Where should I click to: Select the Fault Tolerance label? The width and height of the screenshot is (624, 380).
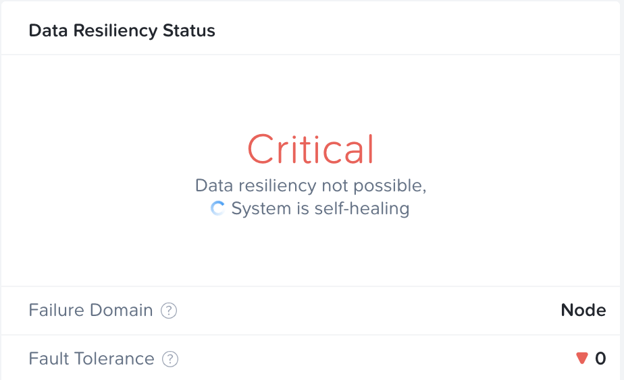point(92,358)
